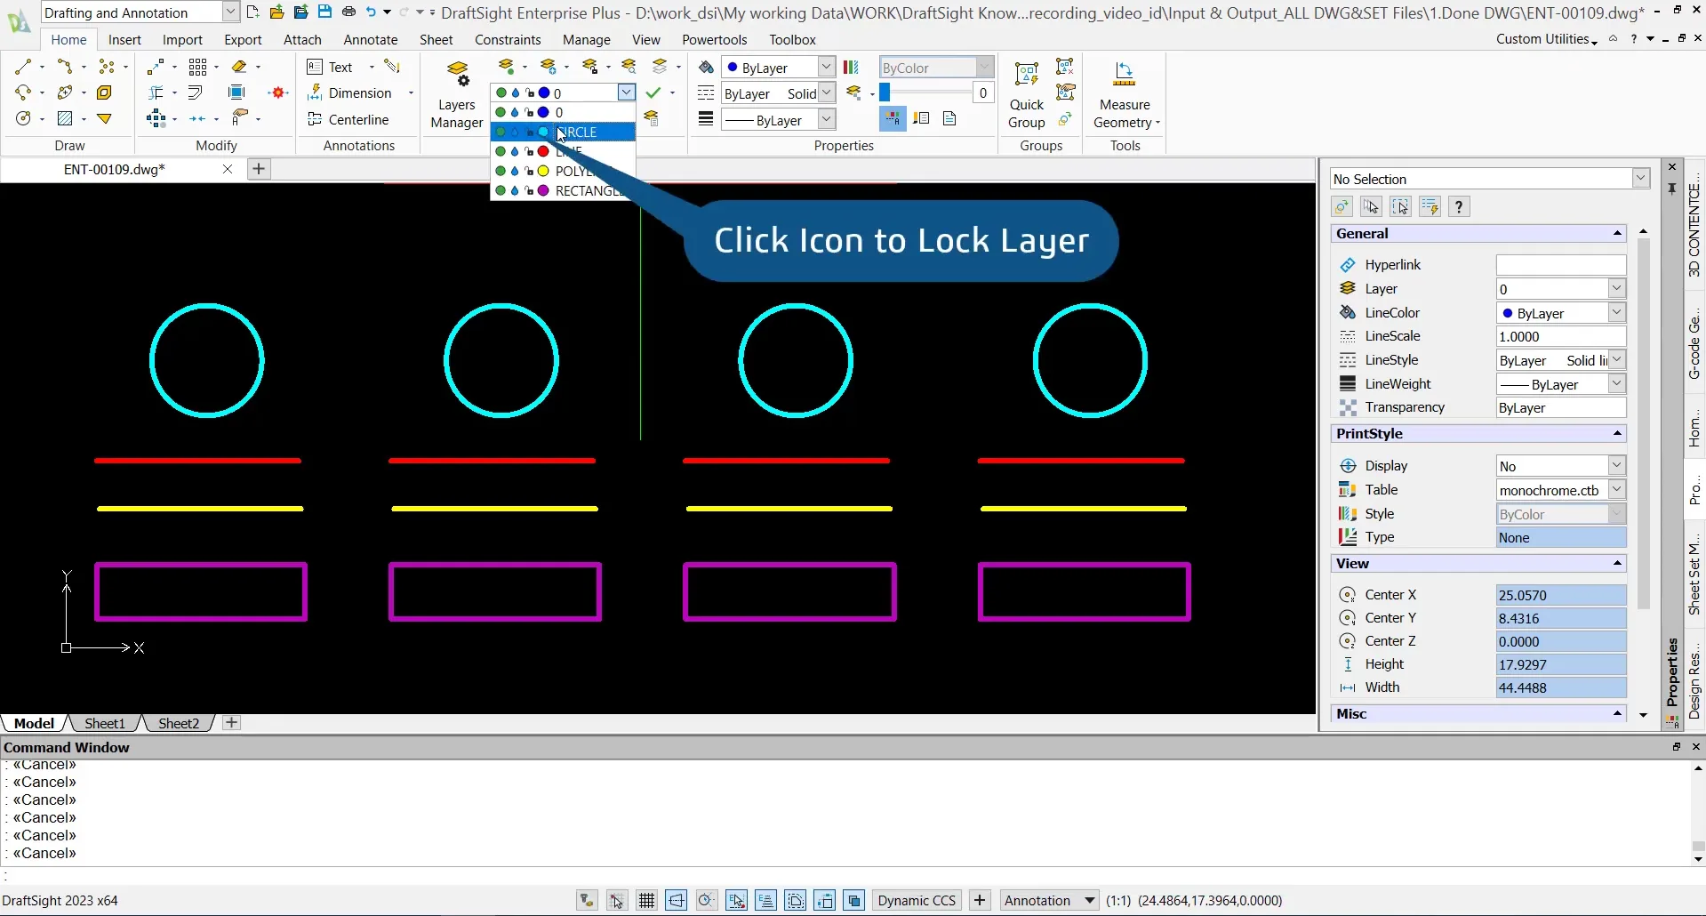Click the Pattern array tool icon
This screenshot has height=916, width=1706.
coord(197,67)
